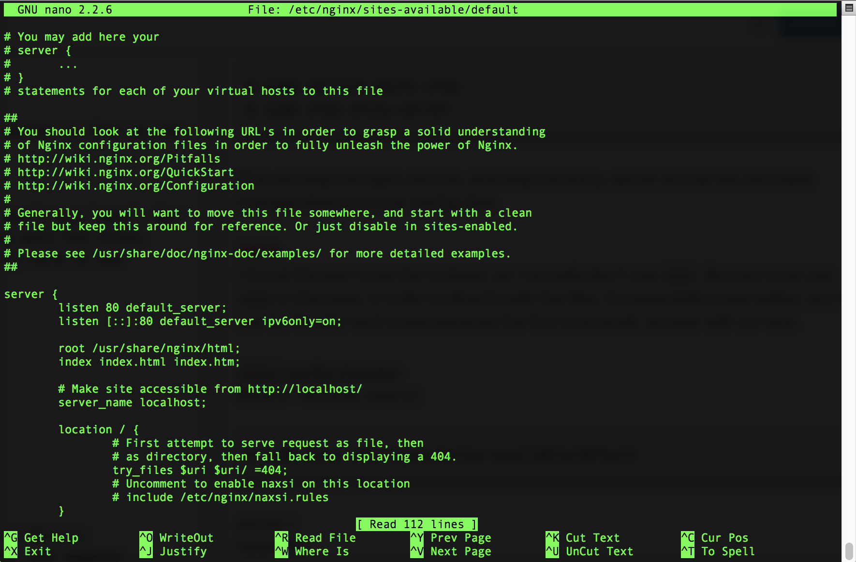Click the ^U UnCut Text shortcut
The image size is (856, 562).
[590, 551]
